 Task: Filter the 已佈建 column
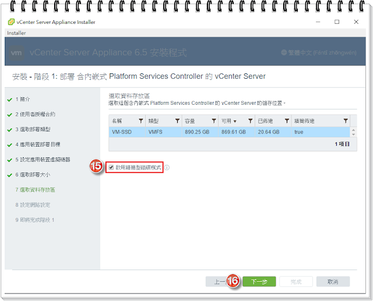click(x=287, y=121)
